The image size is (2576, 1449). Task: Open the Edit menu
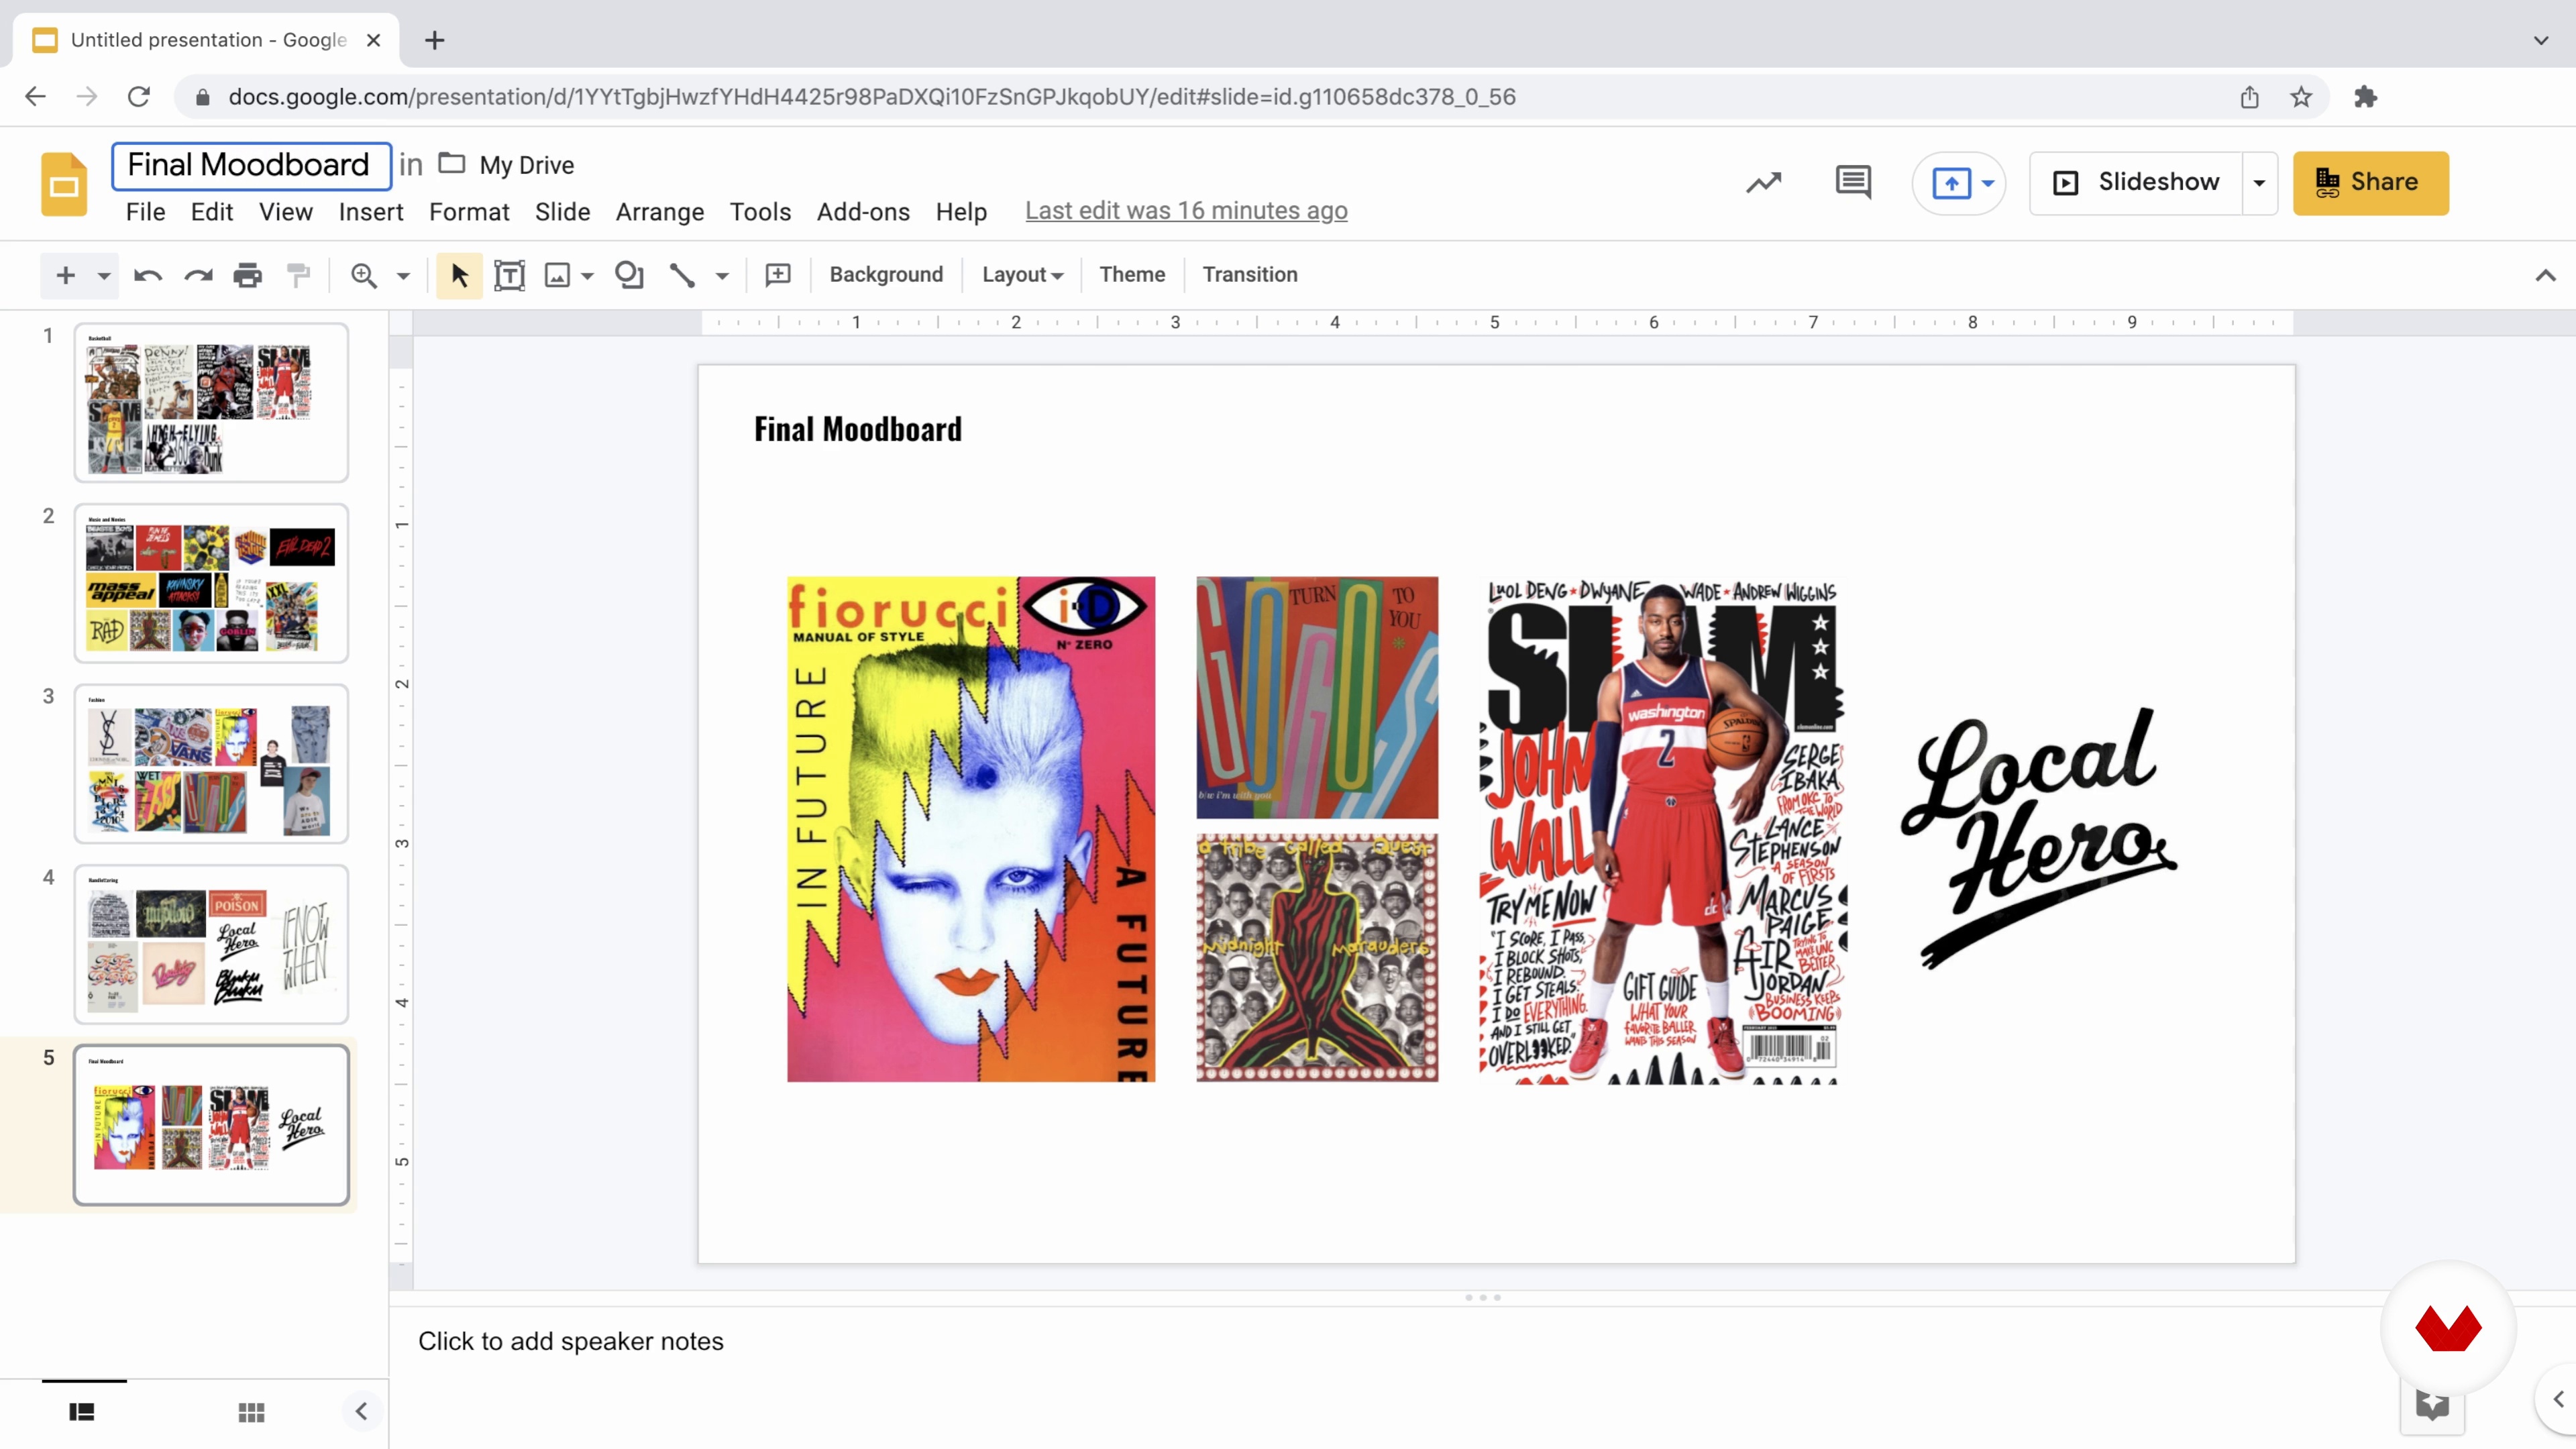tap(212, 212)
